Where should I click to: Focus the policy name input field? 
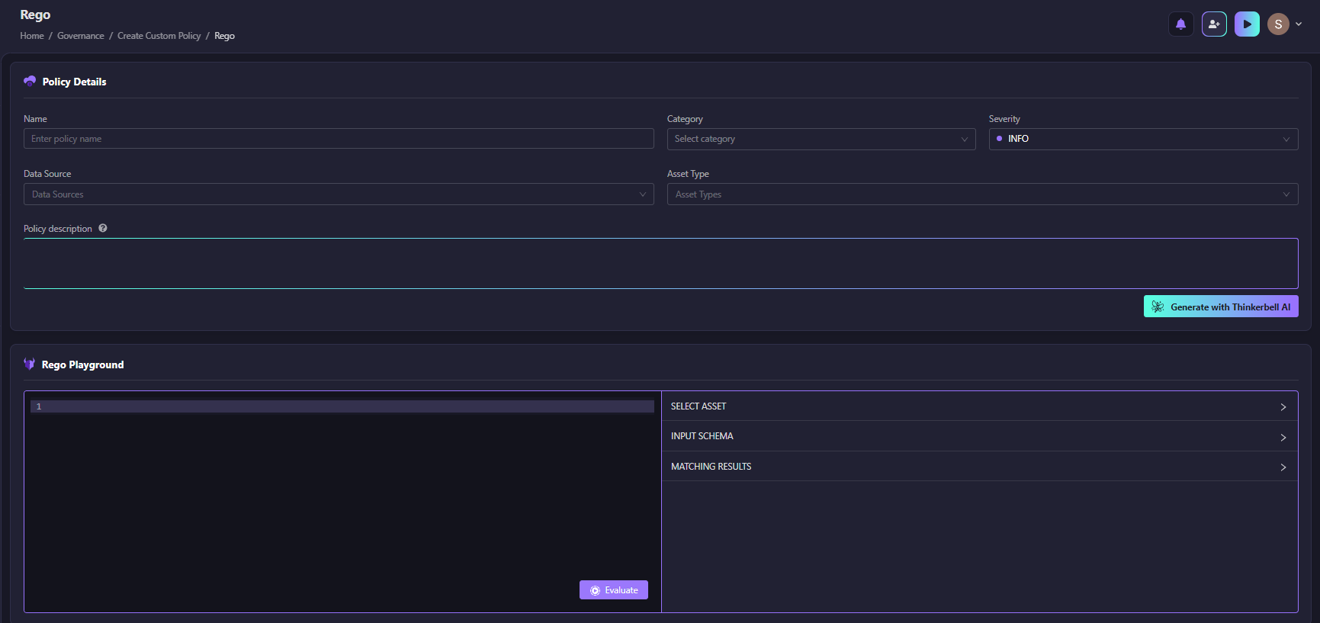point(339,139)
